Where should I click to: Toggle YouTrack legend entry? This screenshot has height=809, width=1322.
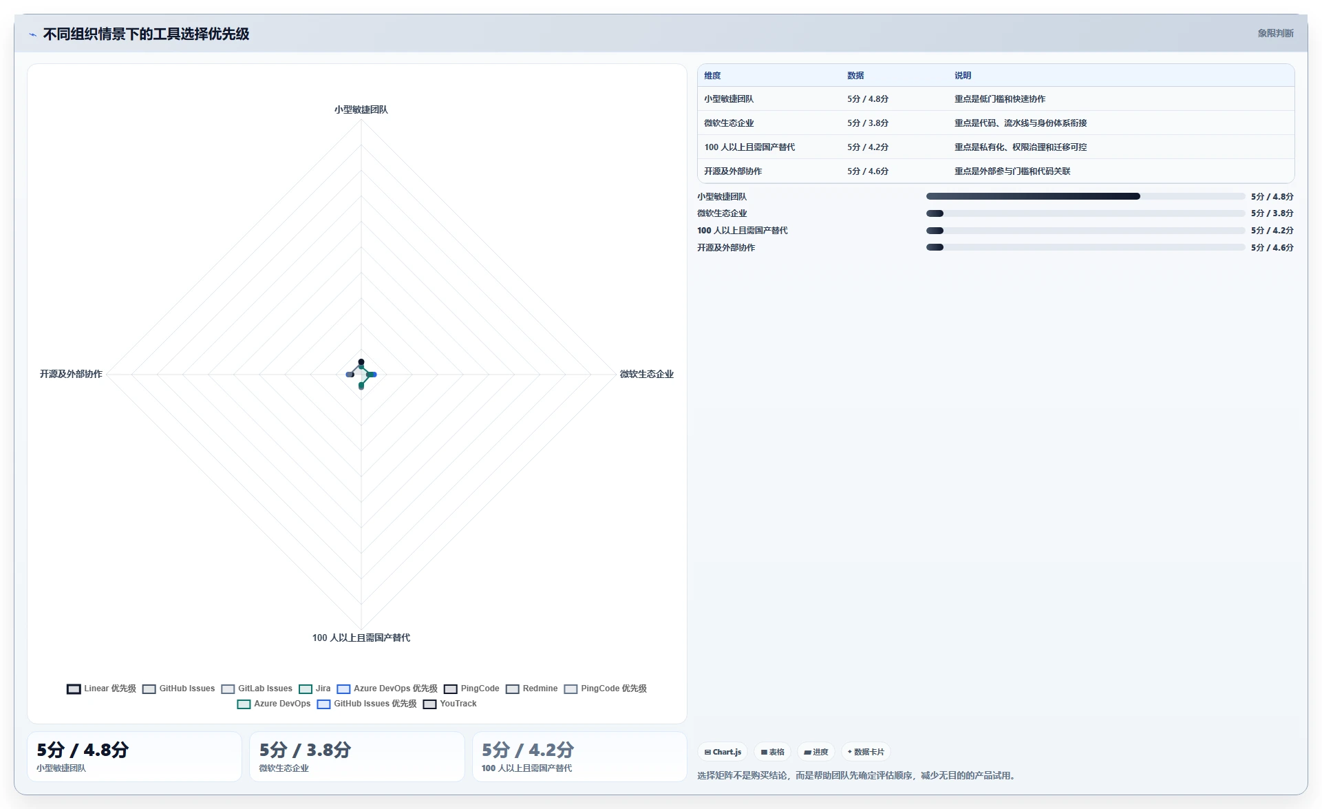(x=449, y=704)
